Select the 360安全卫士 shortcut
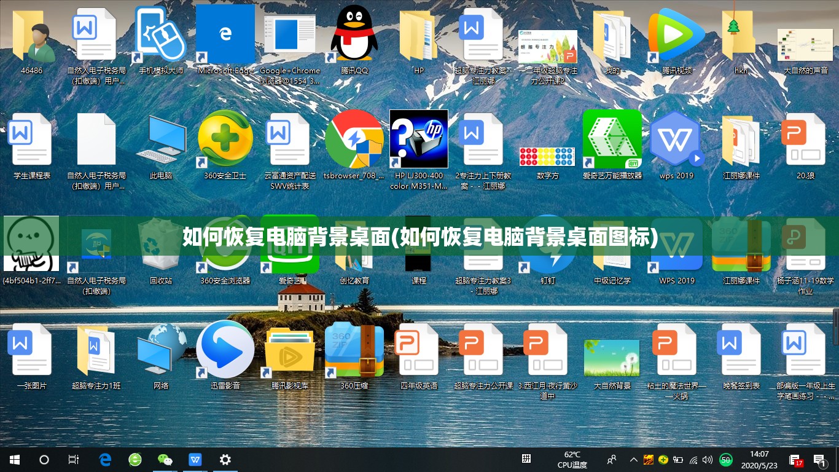Image resolution: width=839 pixels, height=472 pixels. (x=225, y=139)
